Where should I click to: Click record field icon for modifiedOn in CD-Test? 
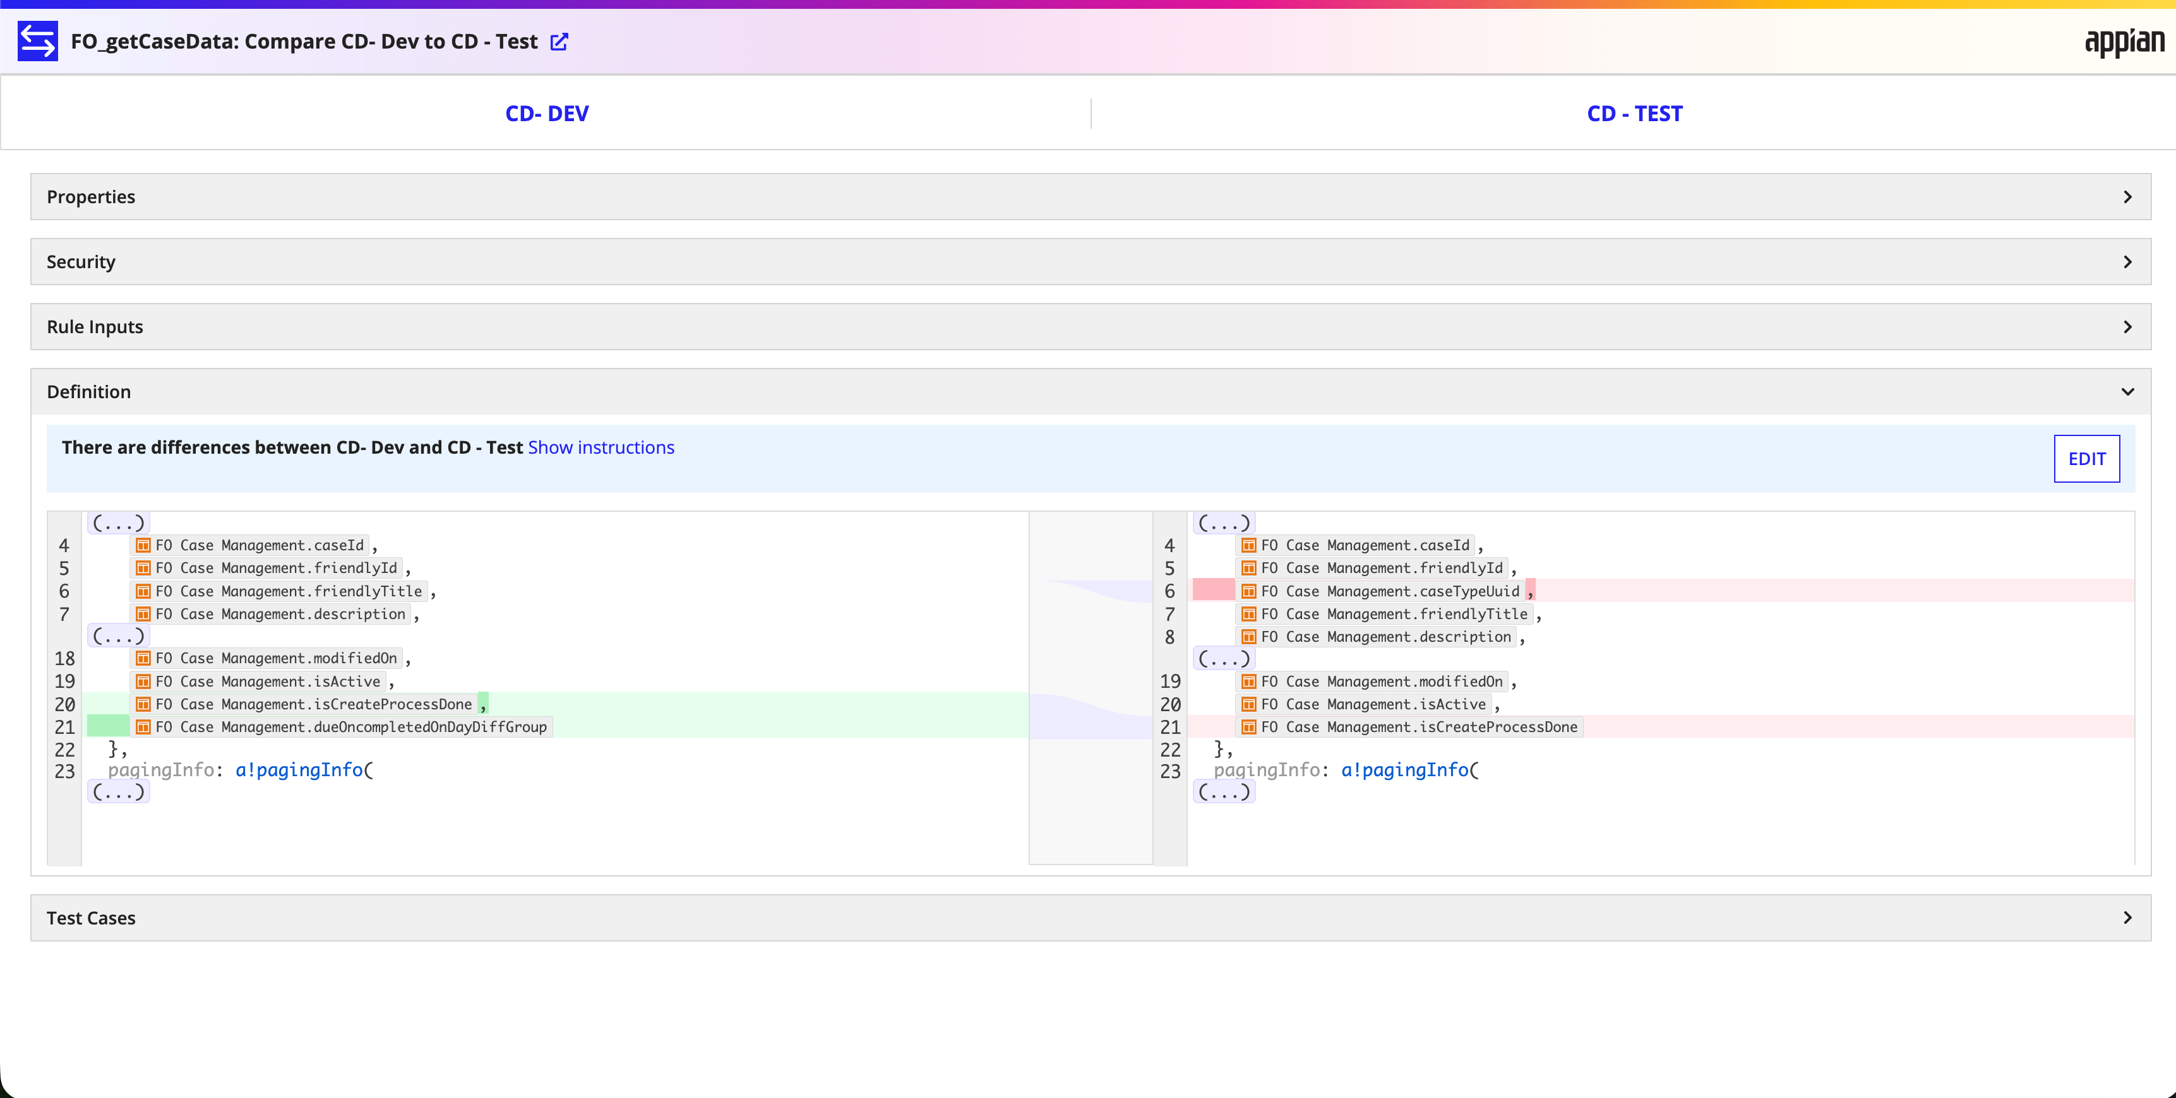(1248, 681)
